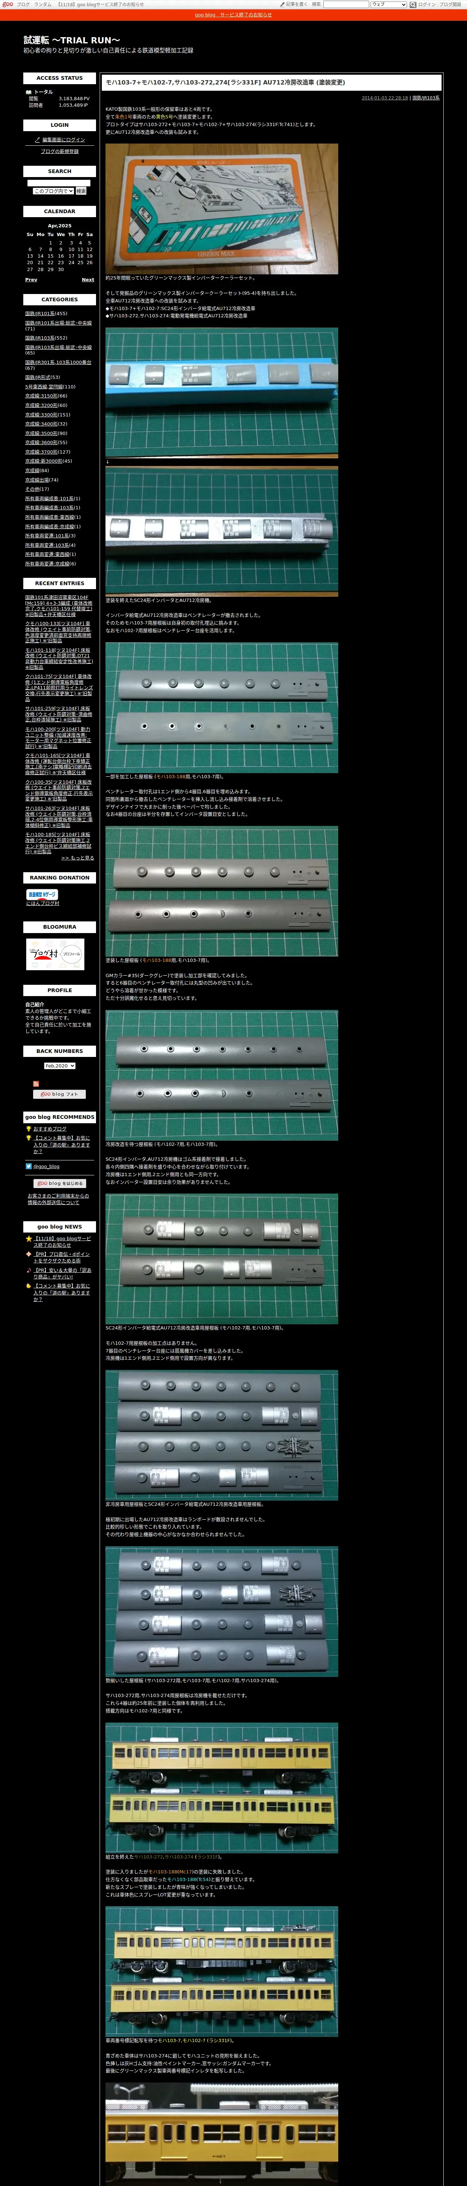Click the にほんブログ村 text link
Viewport: 467px width, 2186px height.
(x=43, y=904)
